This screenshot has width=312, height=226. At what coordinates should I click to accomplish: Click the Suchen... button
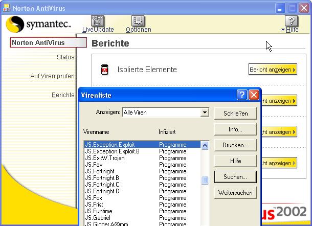235,177
